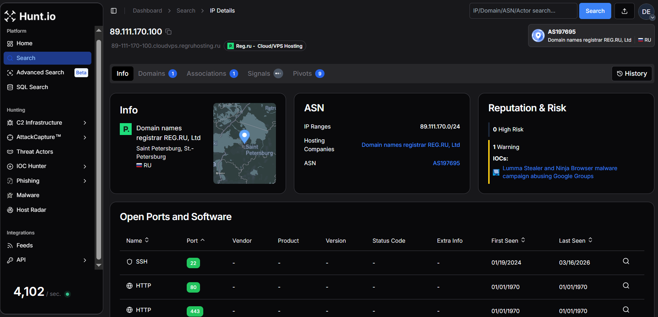Screen dimensions: 658x317
Task: Click the magnifier icon for port 80
Action: (x=626, y=286)
